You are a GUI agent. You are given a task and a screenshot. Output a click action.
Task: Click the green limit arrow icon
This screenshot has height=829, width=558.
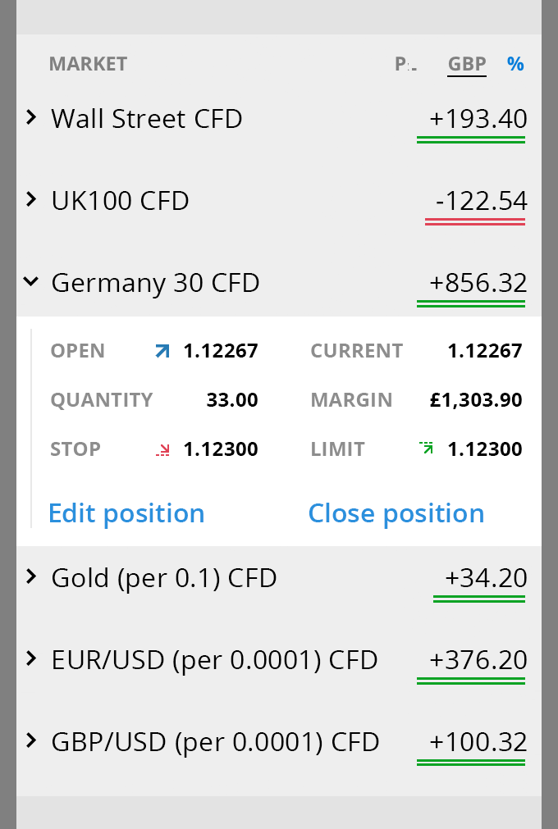pos(427,449)
